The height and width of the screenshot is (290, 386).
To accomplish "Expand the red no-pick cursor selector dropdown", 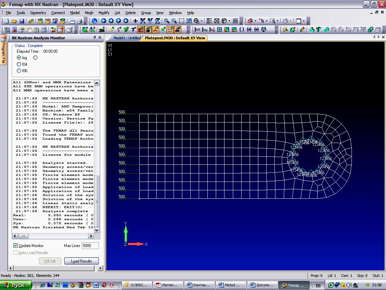I will pyautogui.click(x=255, y=21).
